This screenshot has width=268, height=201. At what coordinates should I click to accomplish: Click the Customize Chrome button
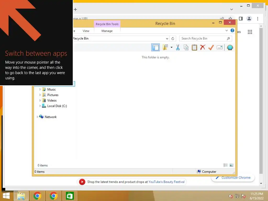(233, 178)
